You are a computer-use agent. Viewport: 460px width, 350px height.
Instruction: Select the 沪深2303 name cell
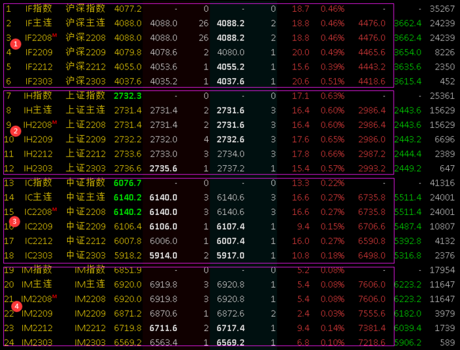85,81
